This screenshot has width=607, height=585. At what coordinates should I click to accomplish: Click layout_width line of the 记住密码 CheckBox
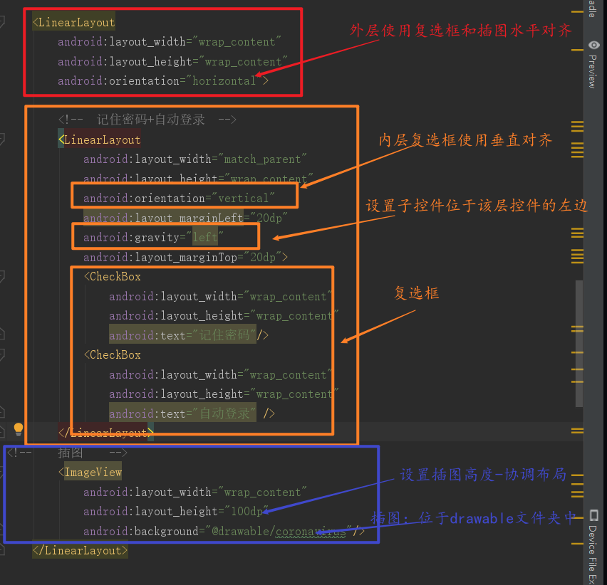(x=221, y=297)
